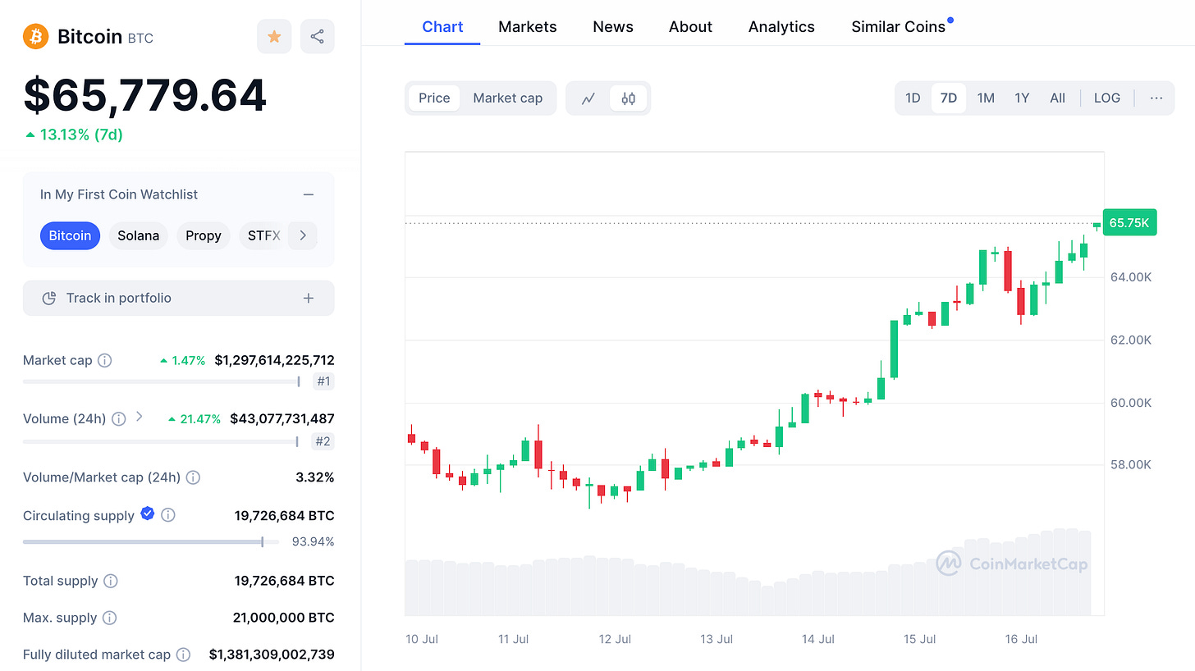The image size is (1195, 671).
Task: Click the Total supply info icon
Action: tap(110, 581)
